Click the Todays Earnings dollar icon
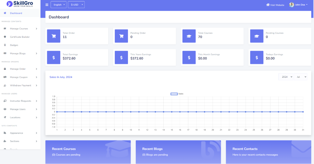The image size is (314, 164). click(256, 58)
